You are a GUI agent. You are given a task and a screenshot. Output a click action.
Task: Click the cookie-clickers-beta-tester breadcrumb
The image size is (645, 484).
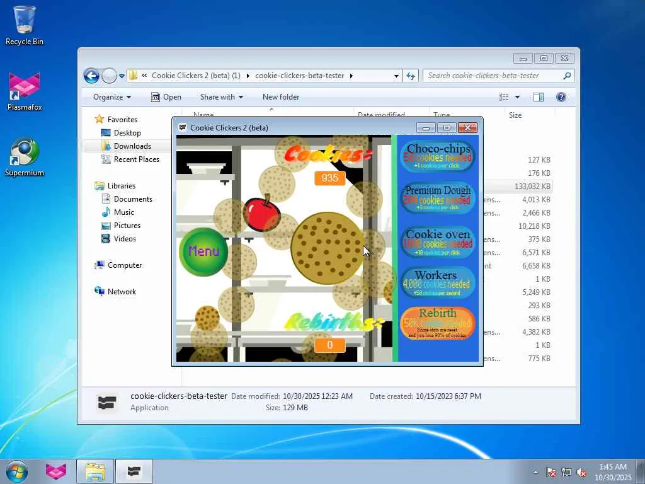[299, 76]
